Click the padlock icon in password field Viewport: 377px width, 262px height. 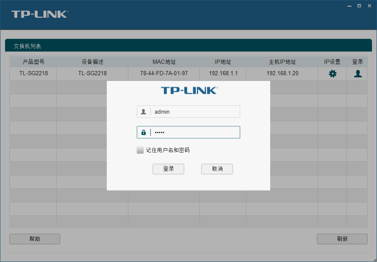coord(144,132)
